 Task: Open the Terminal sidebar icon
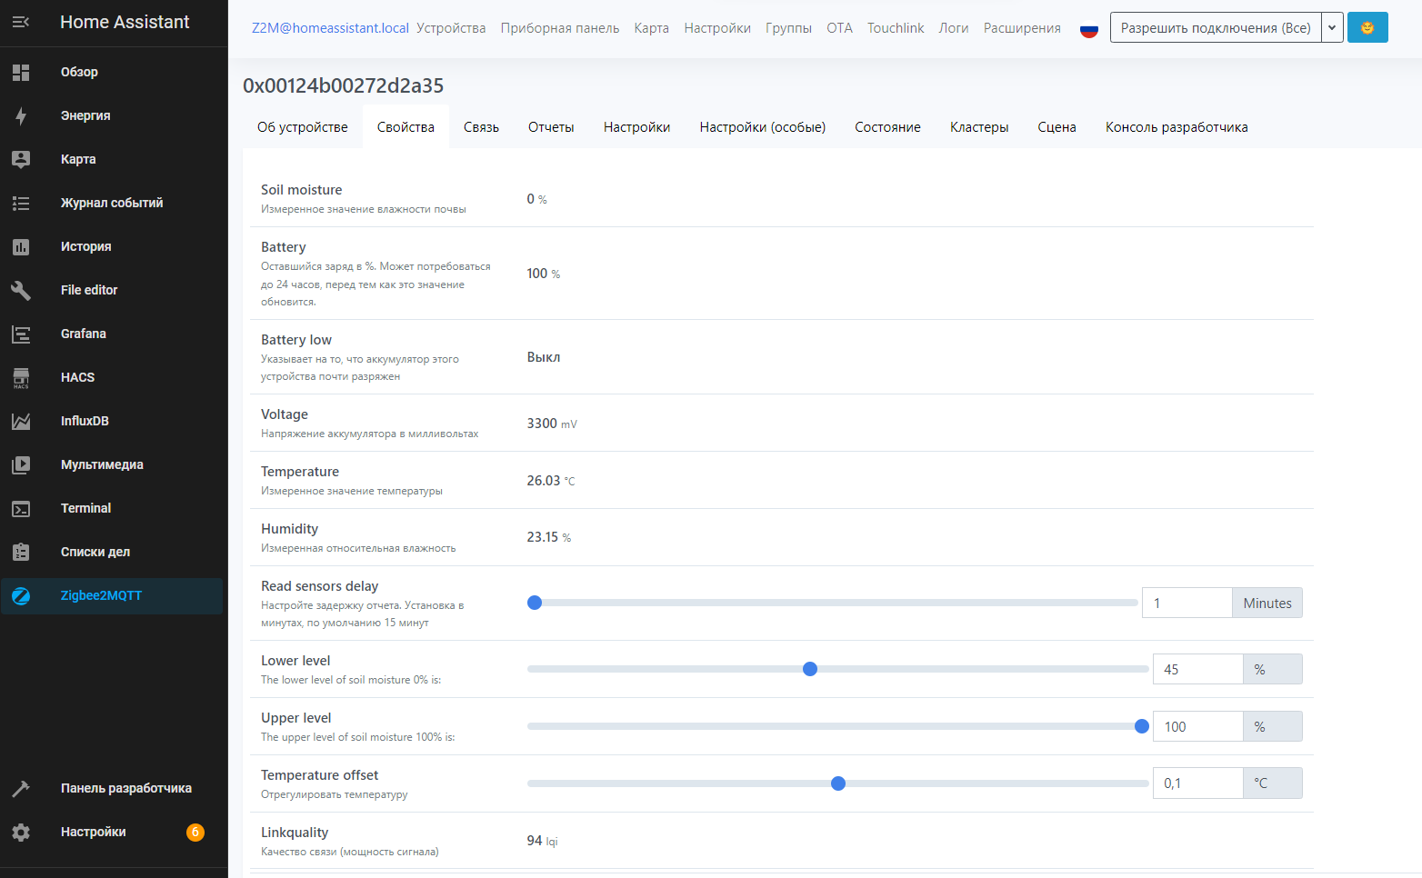pos(21,508)
